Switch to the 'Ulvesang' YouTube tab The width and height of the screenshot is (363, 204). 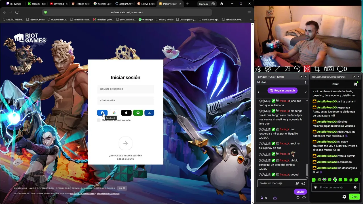59,4
